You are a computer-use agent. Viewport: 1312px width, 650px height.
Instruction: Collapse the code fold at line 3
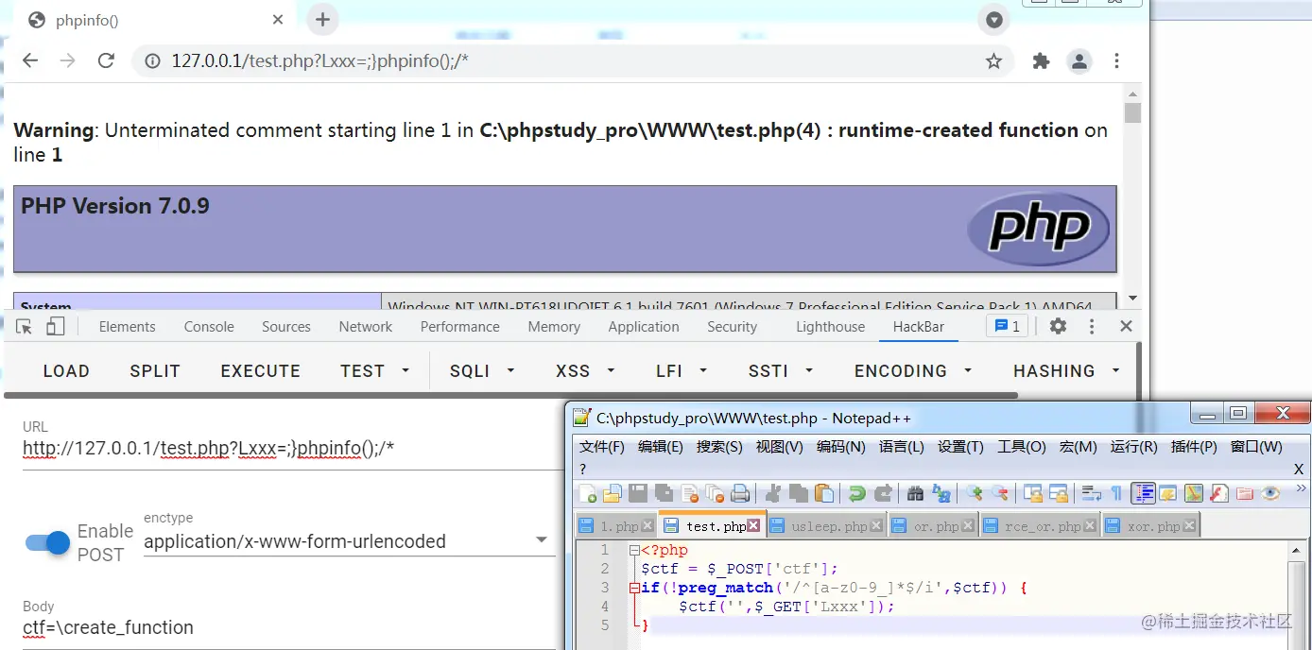point(633,588)
